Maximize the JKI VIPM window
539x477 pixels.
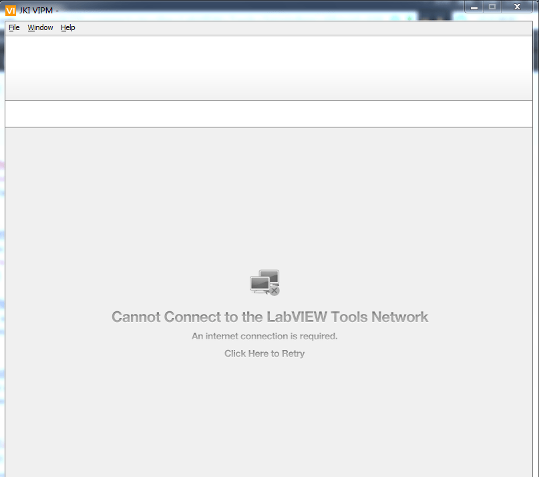click(492, 7)
